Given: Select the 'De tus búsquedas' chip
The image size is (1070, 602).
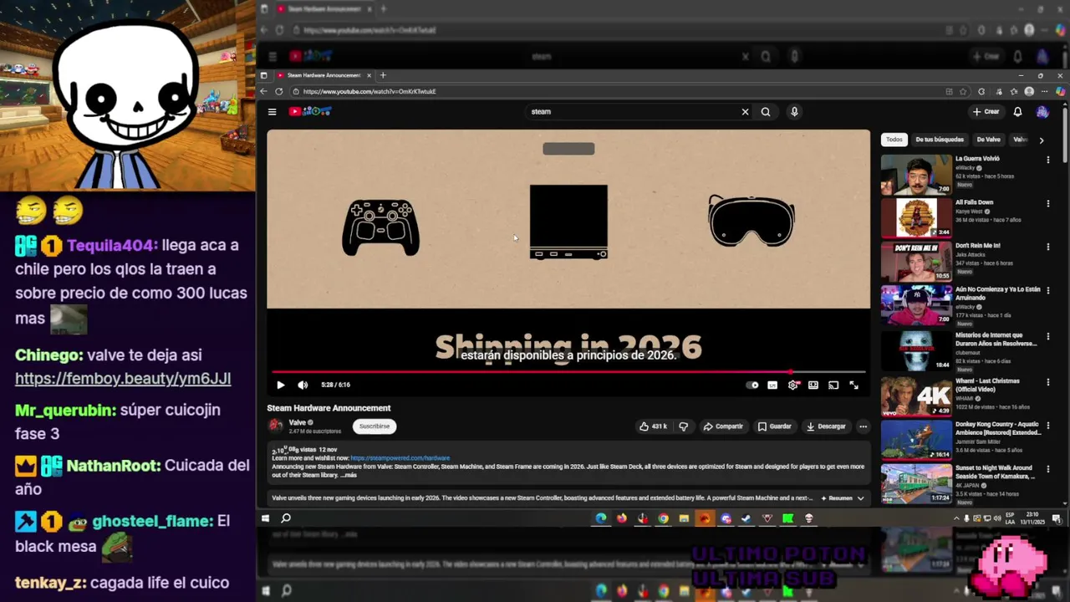Looking at the screenshot, I should [940, 140].
